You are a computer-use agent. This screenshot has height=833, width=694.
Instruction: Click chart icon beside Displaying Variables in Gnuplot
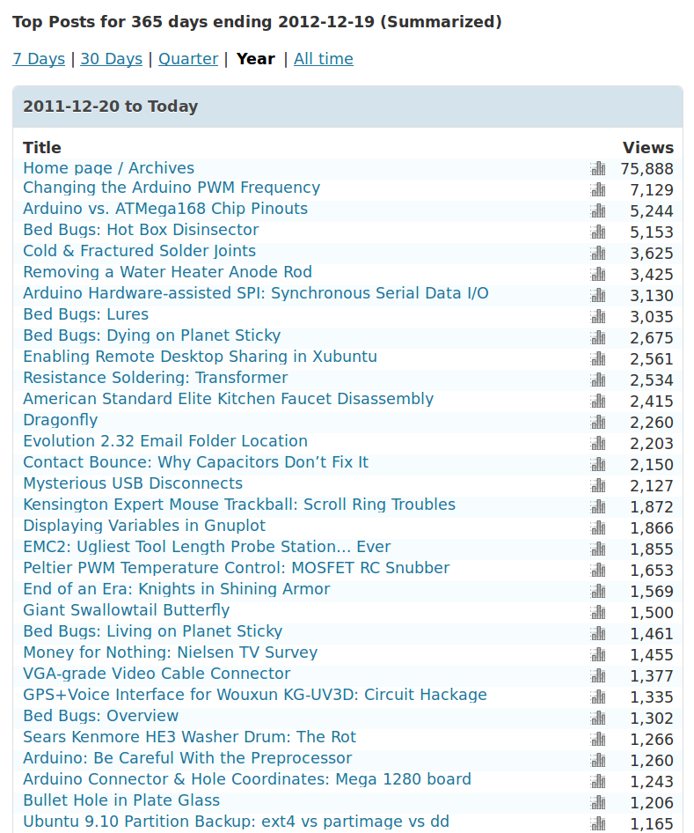[x=598, y=527]
